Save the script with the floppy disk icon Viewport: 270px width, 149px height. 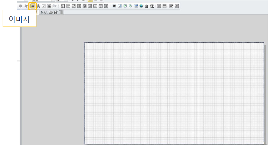pos(56,13)
